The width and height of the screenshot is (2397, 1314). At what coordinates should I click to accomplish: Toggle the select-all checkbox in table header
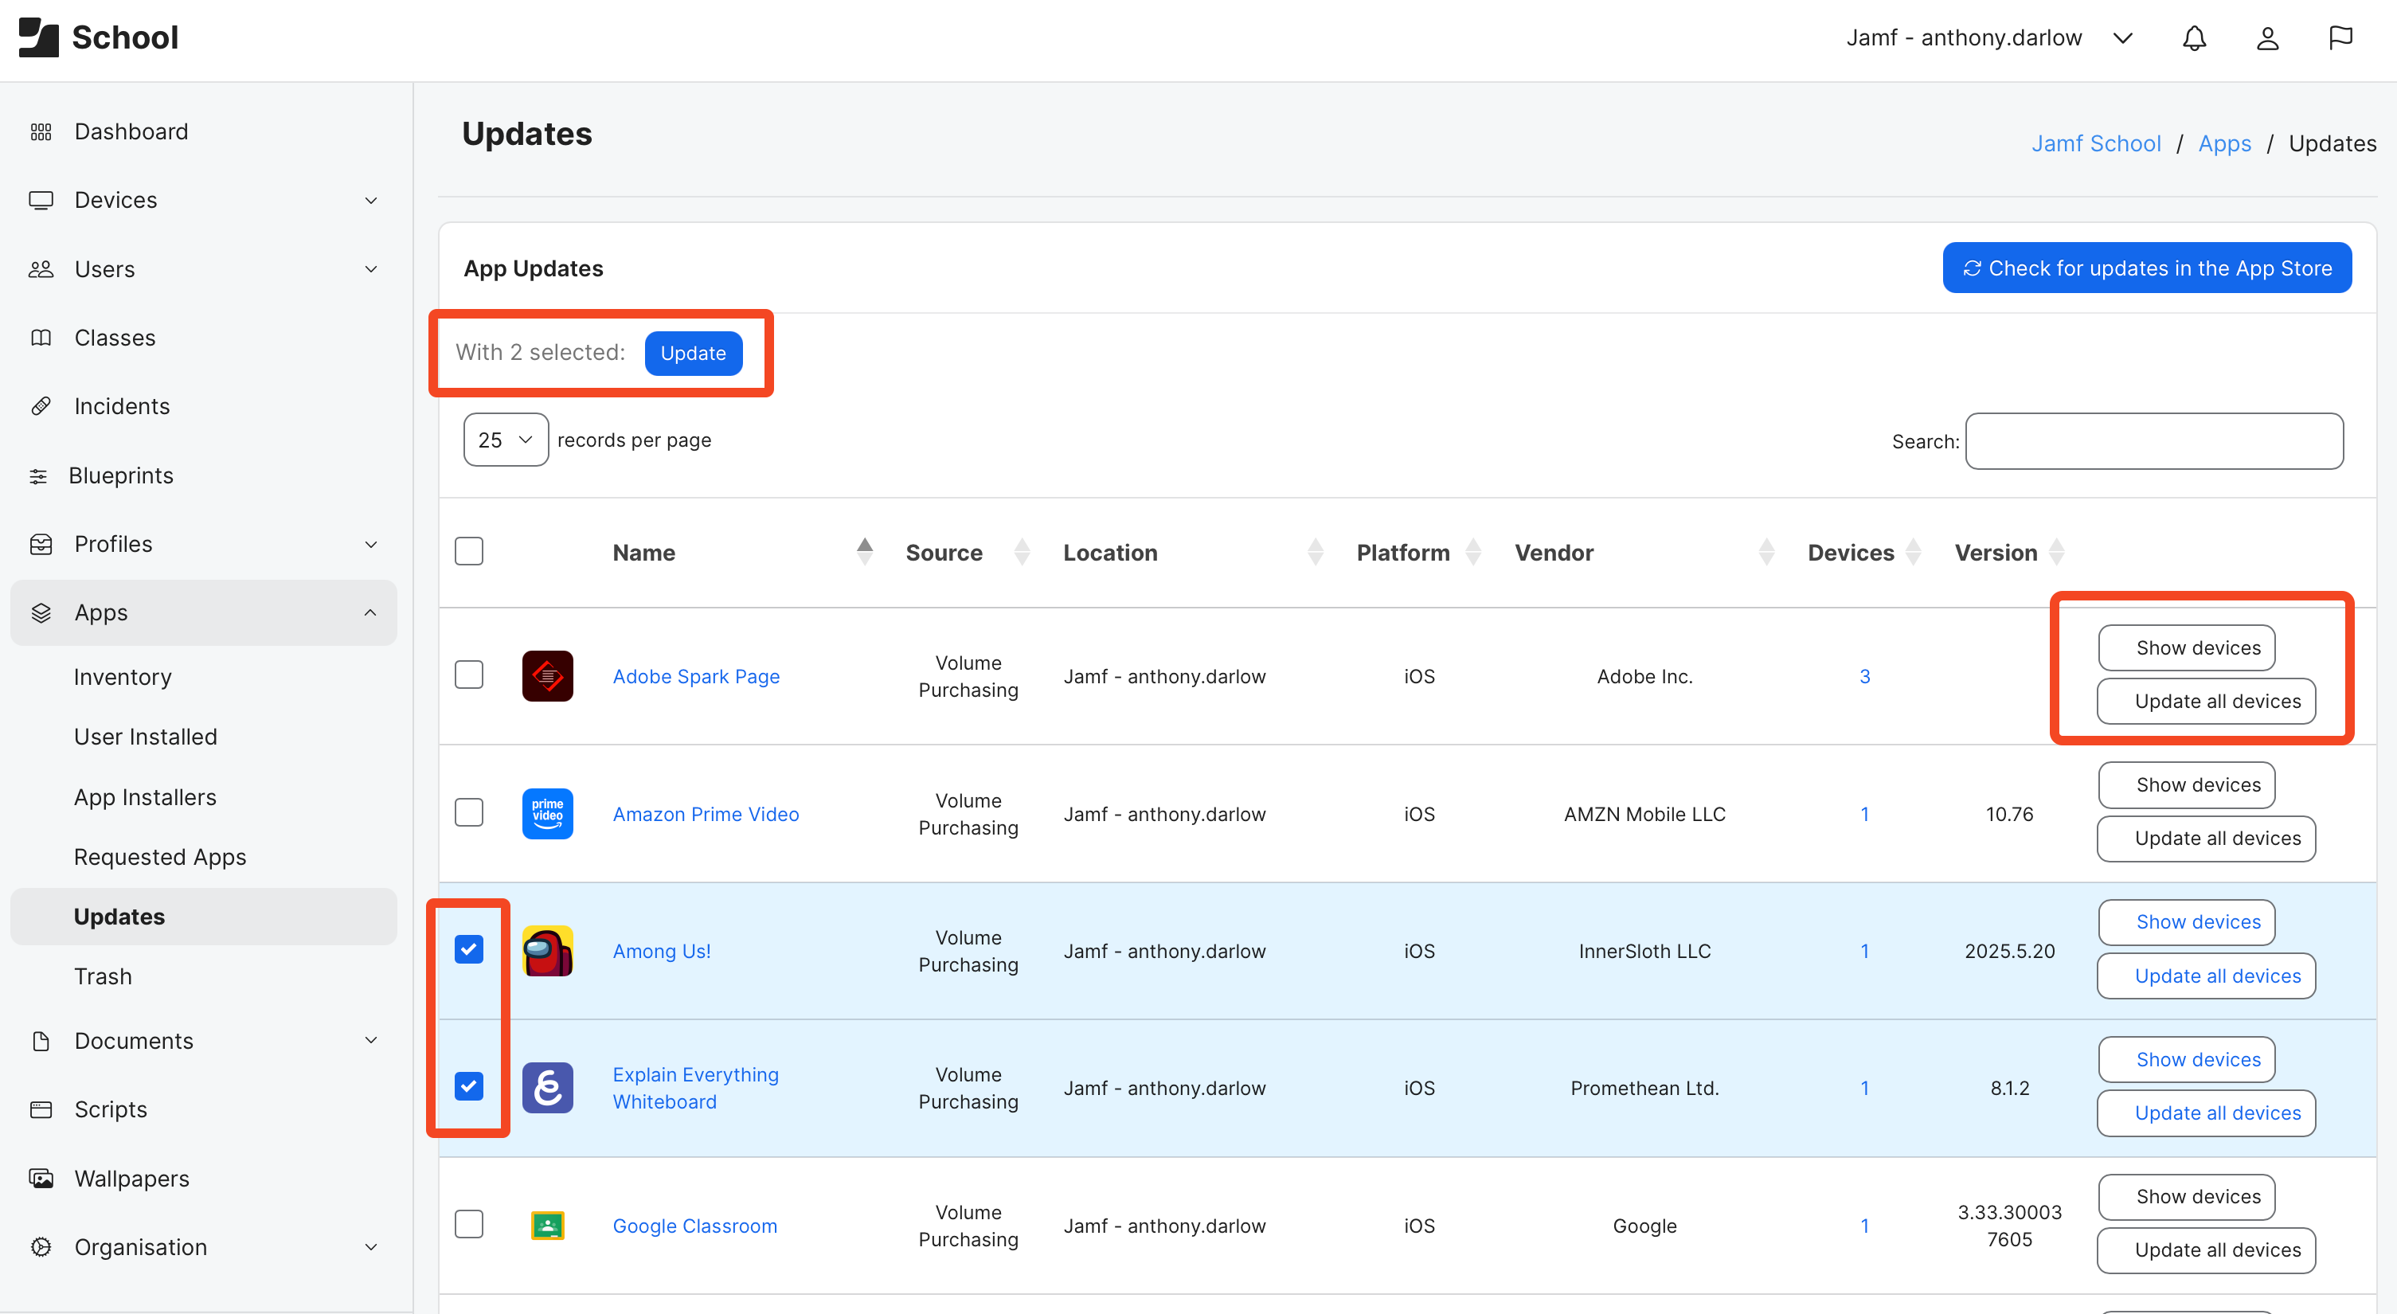[x=469, y=552]
